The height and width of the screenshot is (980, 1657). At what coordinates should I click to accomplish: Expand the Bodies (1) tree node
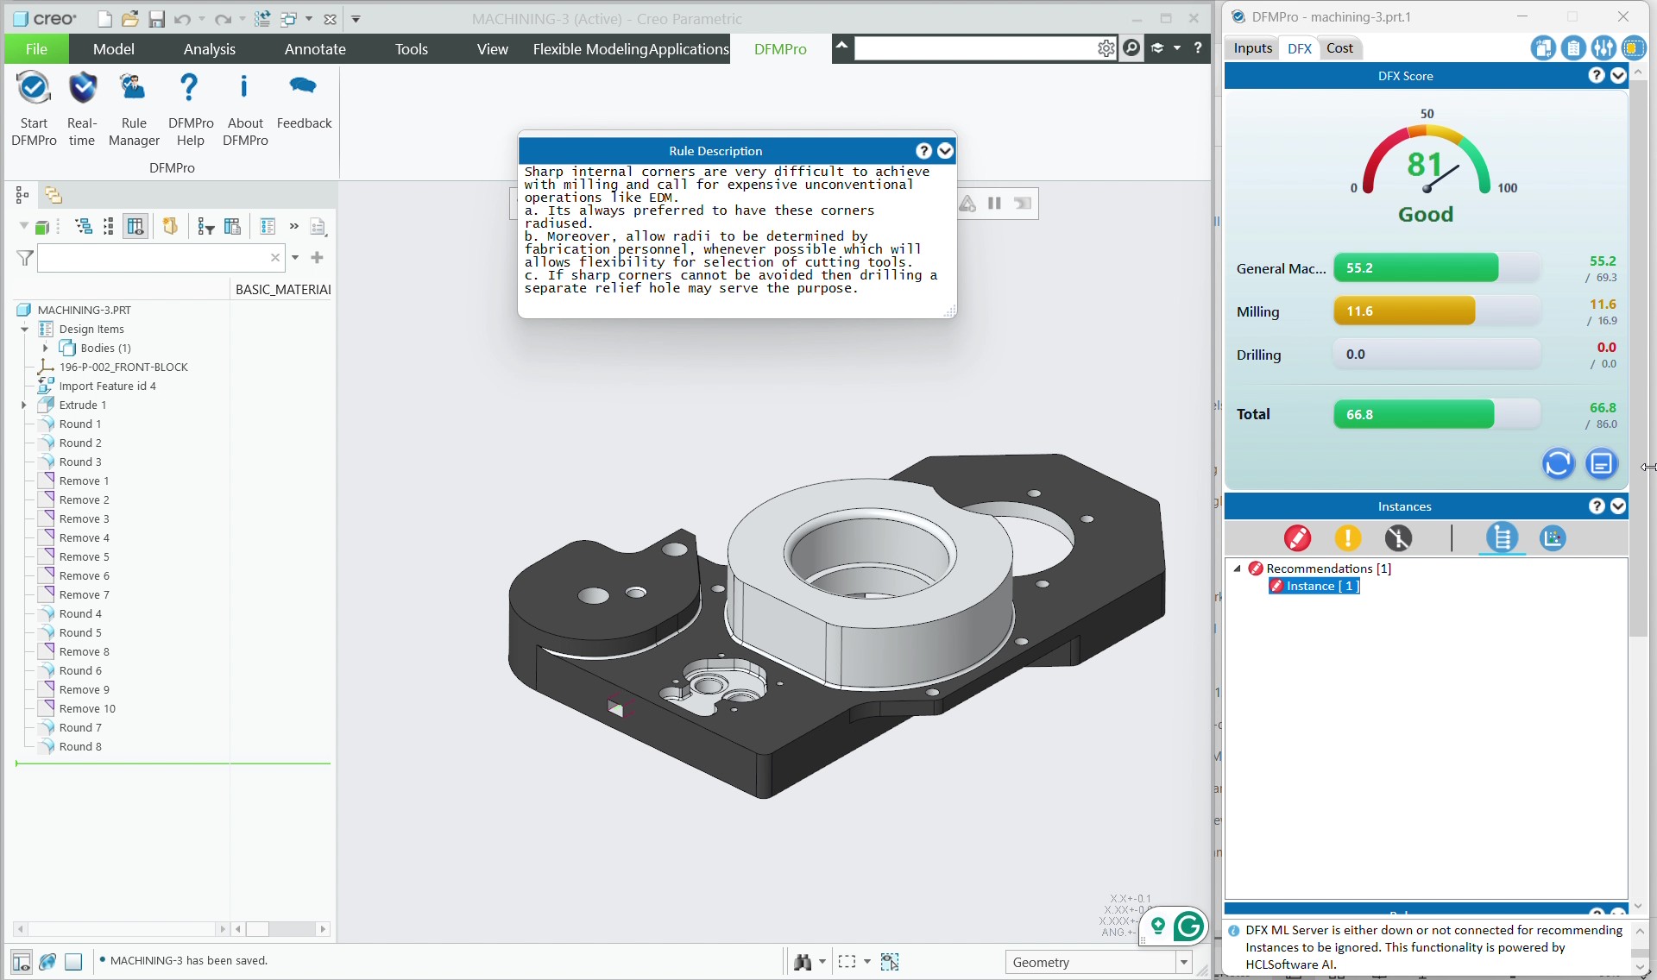46,349
